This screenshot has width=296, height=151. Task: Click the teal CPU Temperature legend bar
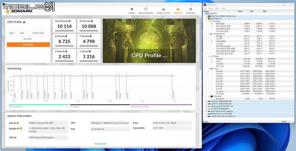[x=39, y=105]
